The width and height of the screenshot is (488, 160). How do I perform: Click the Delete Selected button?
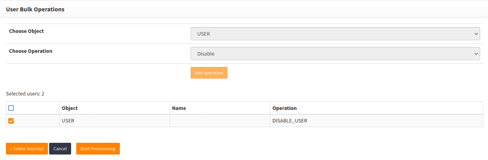coord(27,149)
